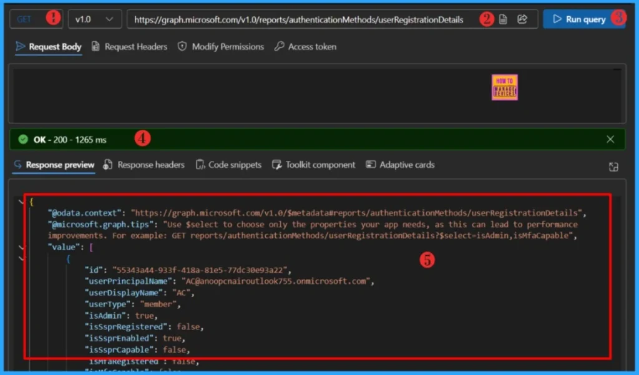The image size is (639, 375).
Task: Click the "isSsprEnabled": true line
Action: click(x=135, y=338)
